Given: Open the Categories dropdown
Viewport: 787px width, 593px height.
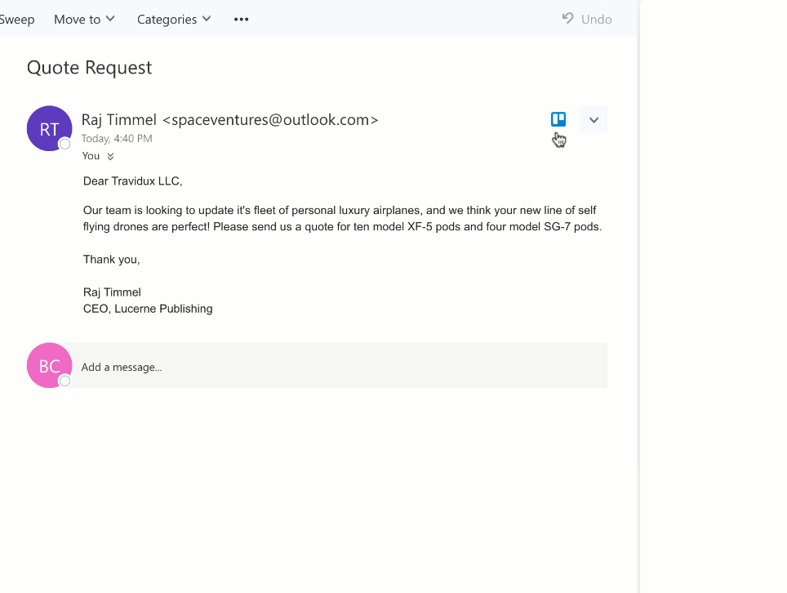Looking at the screenshot, I should click(x=174, y=20).
